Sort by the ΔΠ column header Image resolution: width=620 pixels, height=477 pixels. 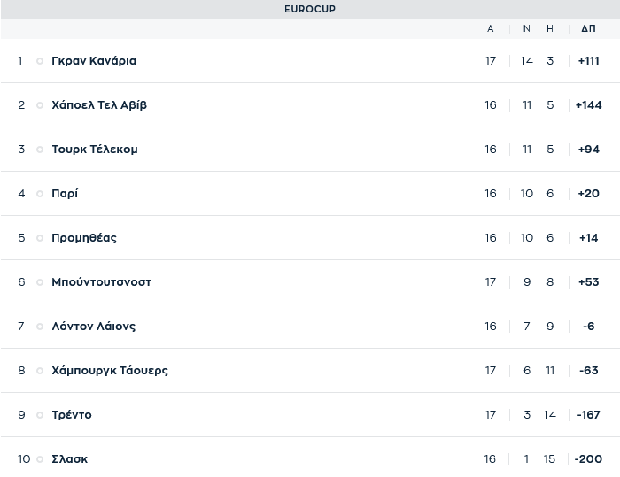click(x=588, y=29)
